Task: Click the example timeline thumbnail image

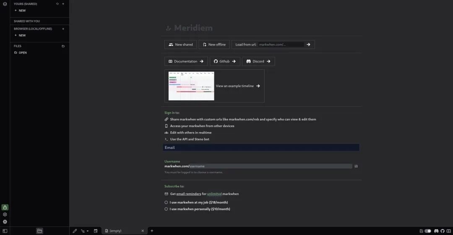Action: pyautogui.click(x=191, y=86)
